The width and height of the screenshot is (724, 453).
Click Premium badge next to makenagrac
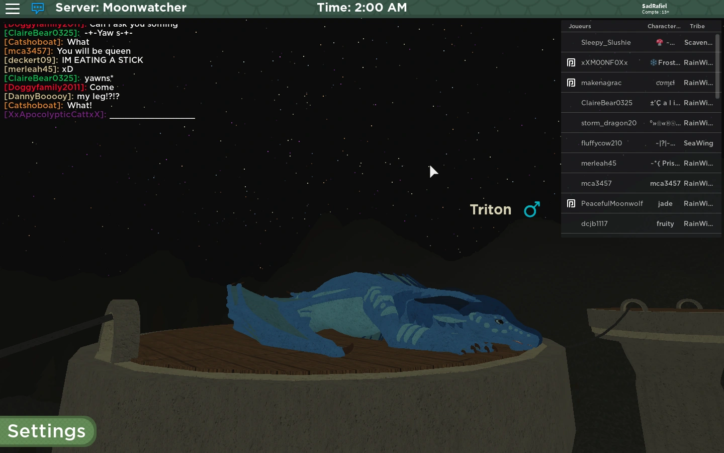point(571,83)
